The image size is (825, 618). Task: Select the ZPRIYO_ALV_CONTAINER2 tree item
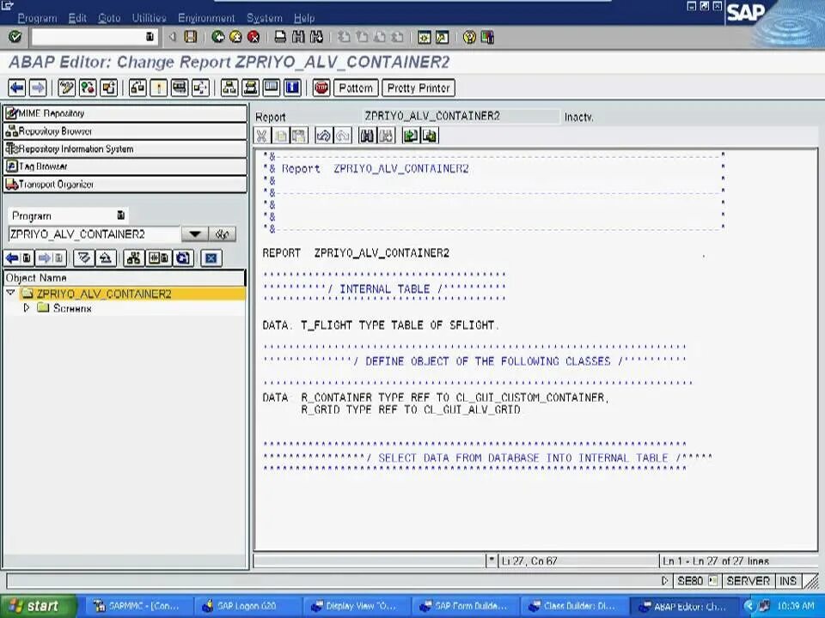(x=104, y=294)
